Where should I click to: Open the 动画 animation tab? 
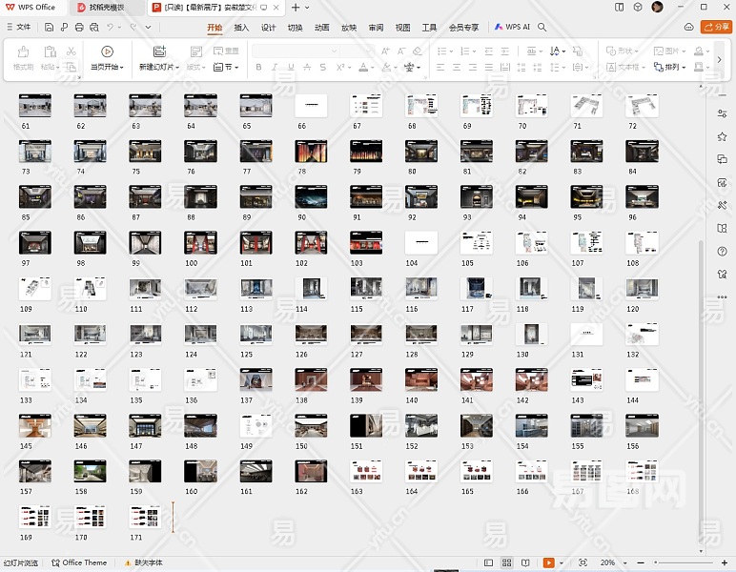pyautogui.click(x=322, y=28)
